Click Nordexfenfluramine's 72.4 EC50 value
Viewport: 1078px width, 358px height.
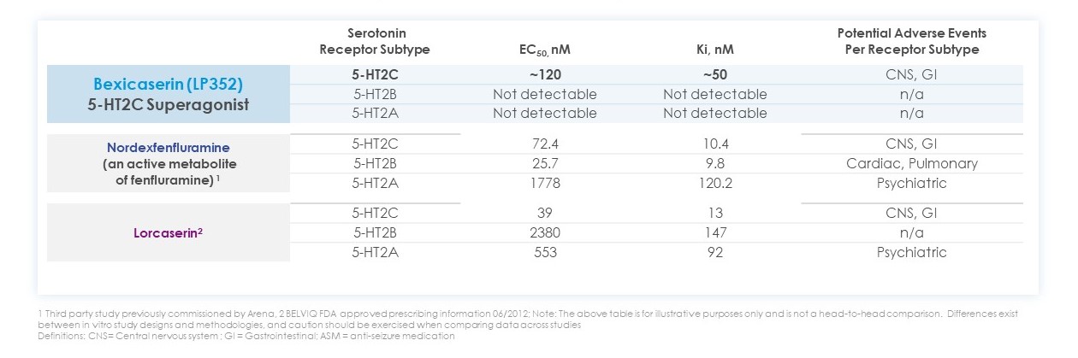(545, 144)
